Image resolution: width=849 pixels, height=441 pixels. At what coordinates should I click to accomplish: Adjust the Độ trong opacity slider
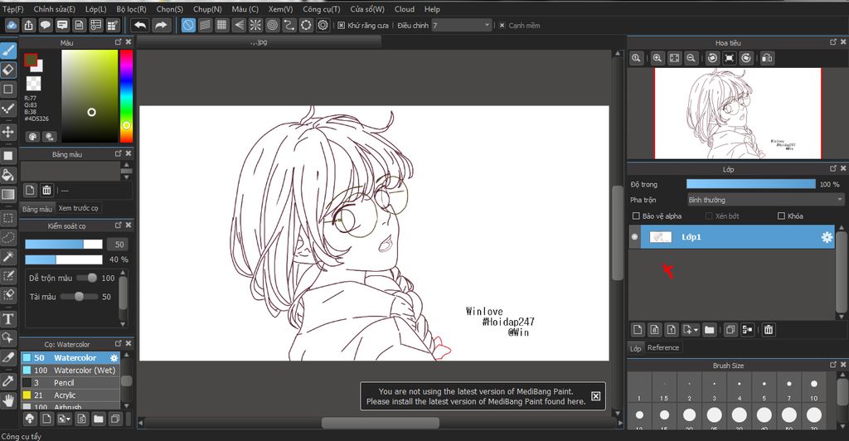pos(751,184)
